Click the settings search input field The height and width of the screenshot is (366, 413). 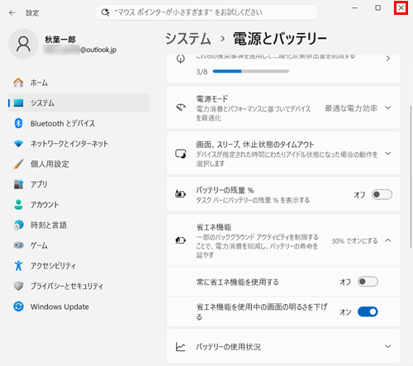206,12
